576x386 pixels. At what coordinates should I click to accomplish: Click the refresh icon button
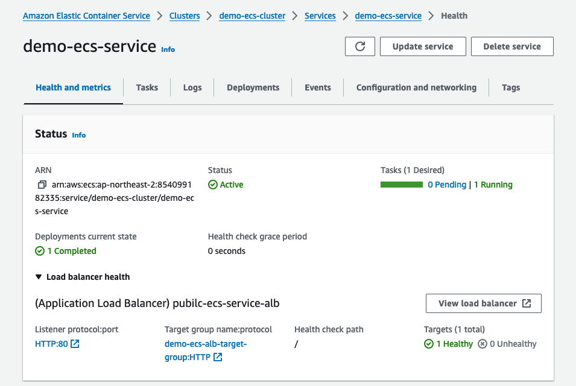tap(360, 46)
